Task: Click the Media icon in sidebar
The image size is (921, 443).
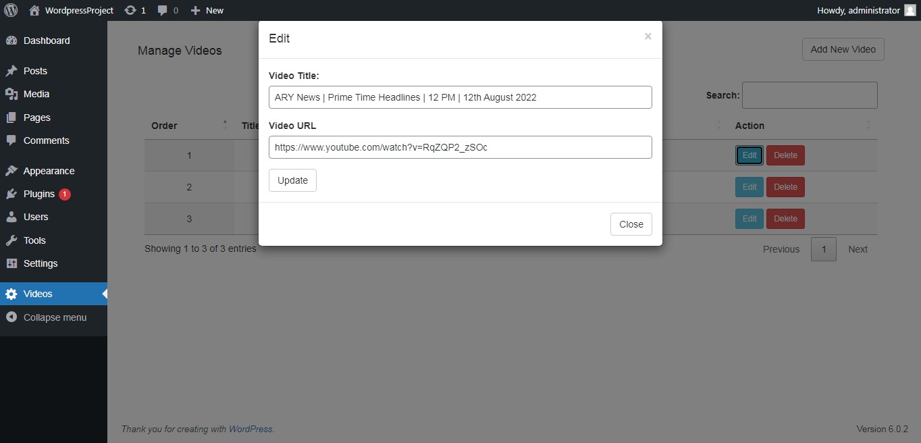Action: (x=11, y=94)
